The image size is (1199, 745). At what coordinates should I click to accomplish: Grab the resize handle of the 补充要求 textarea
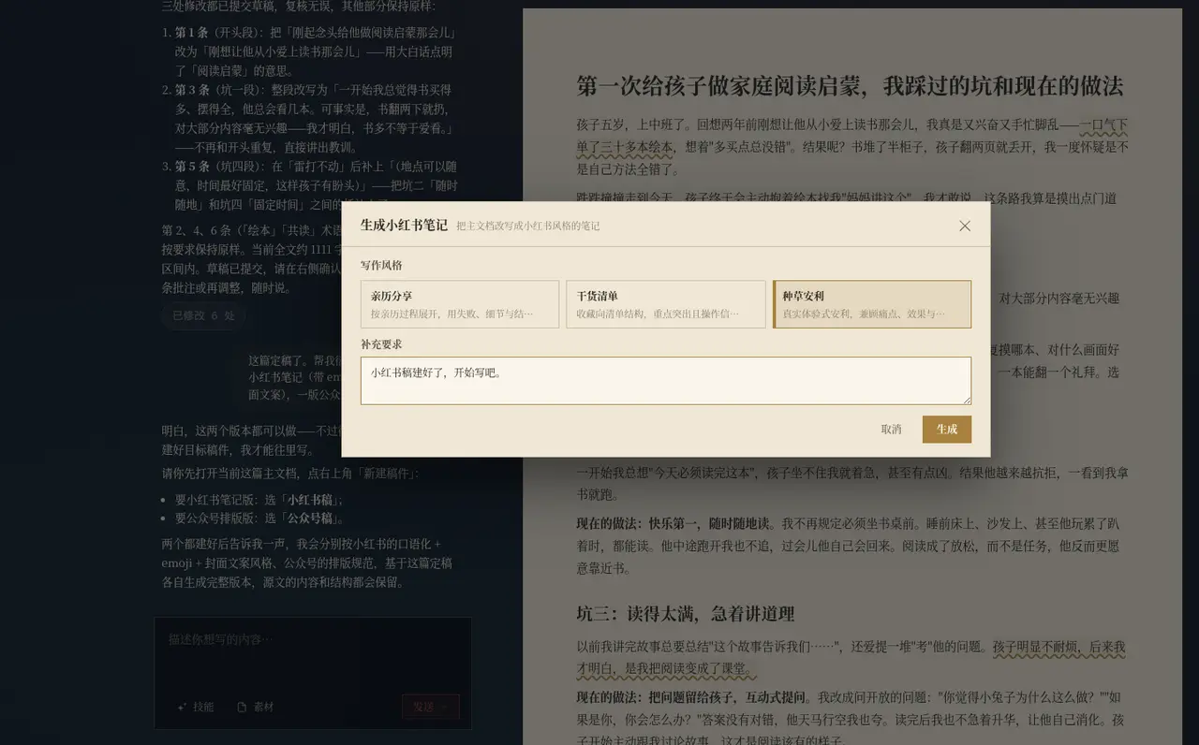966,400
